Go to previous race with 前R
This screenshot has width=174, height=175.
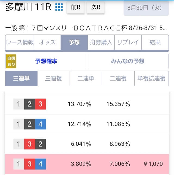click(x=76, y=7)
